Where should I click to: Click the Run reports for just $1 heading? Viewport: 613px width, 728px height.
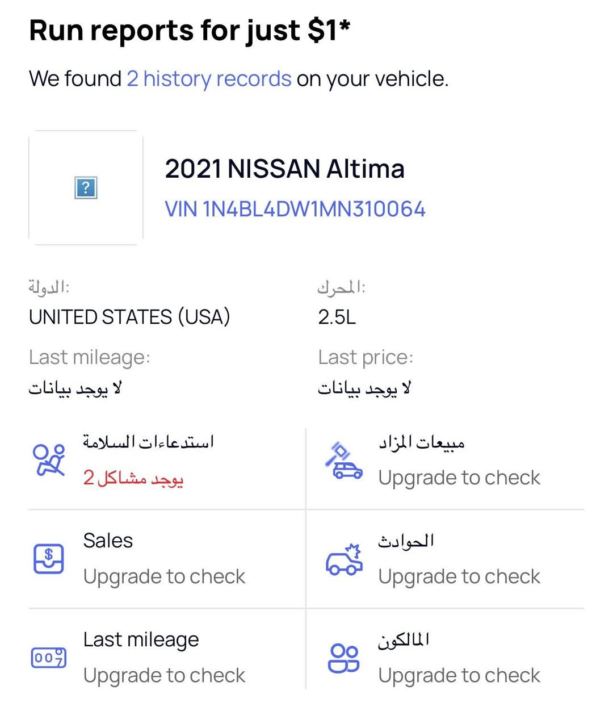pyautogui.click(x=190, y=30)
